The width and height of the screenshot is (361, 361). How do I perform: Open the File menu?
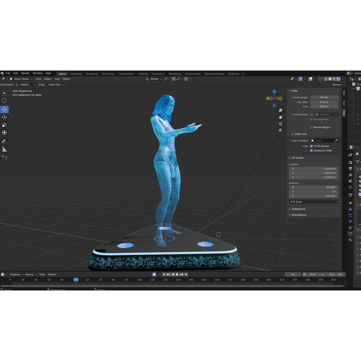(x=8, y=73)
